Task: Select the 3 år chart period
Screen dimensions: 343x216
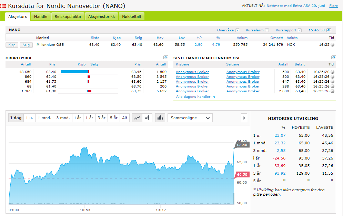Action: pyautogui.click(x=101, y=118)
